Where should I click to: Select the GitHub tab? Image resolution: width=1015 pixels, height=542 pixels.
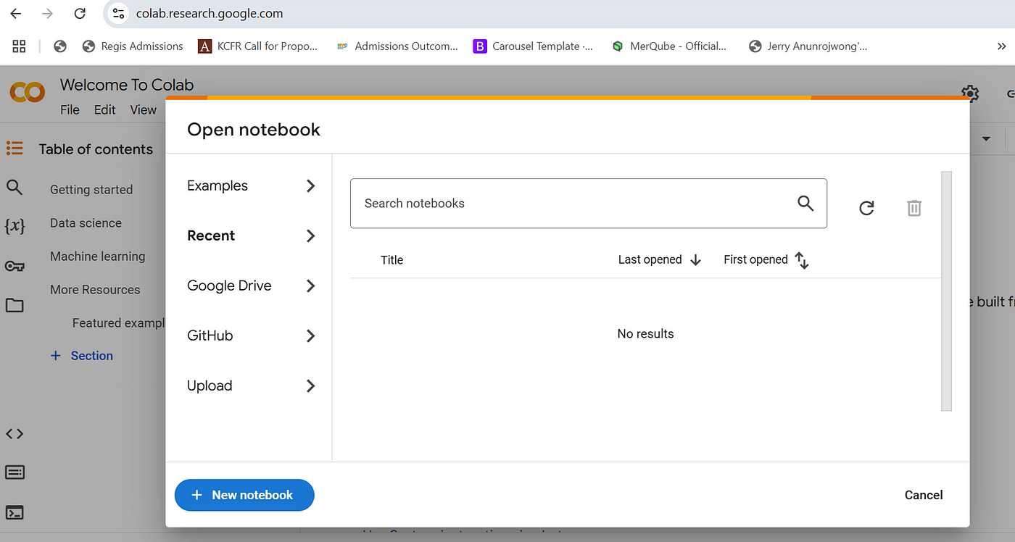tap(251, 335)
